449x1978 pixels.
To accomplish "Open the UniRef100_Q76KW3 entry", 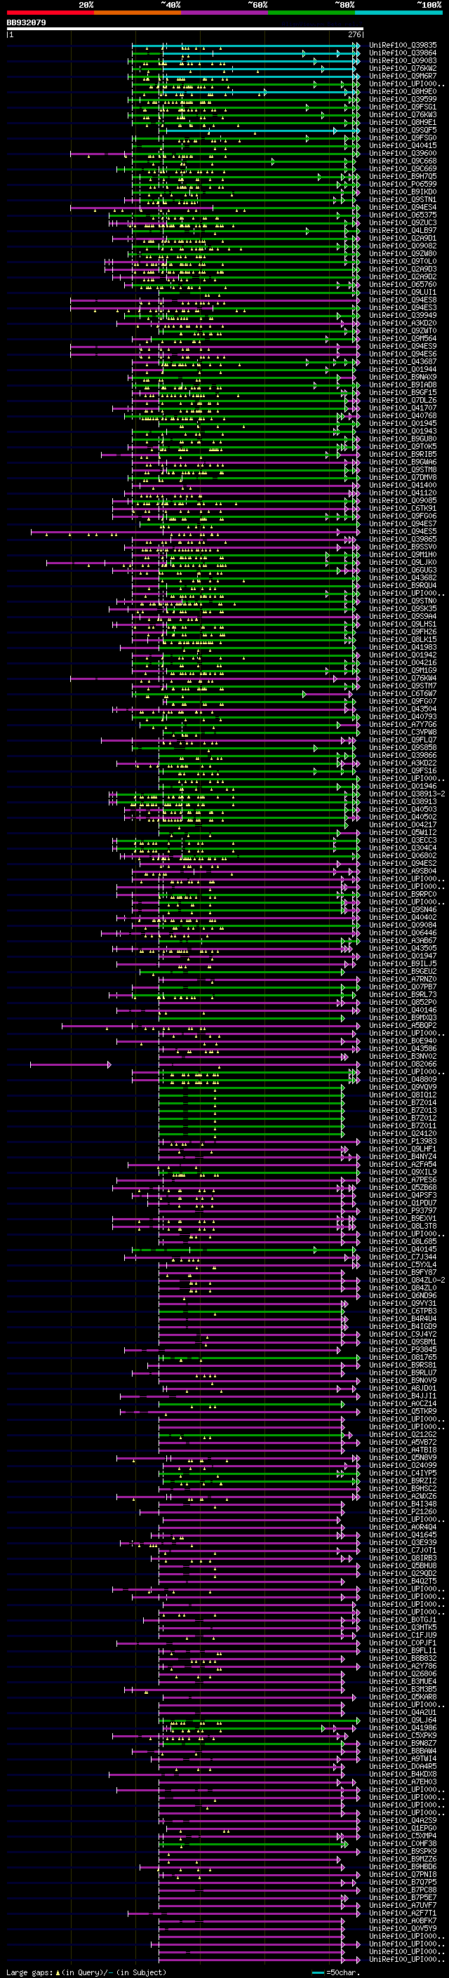I will pos(403,114).
